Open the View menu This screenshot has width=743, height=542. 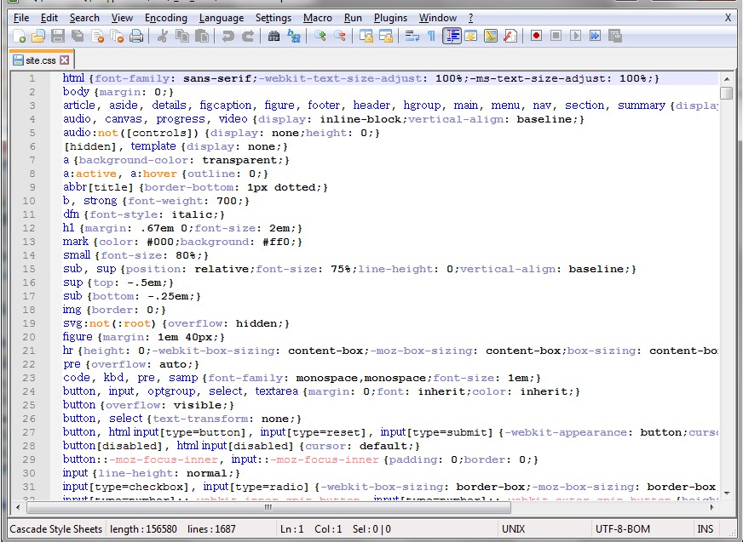[122, 18]
